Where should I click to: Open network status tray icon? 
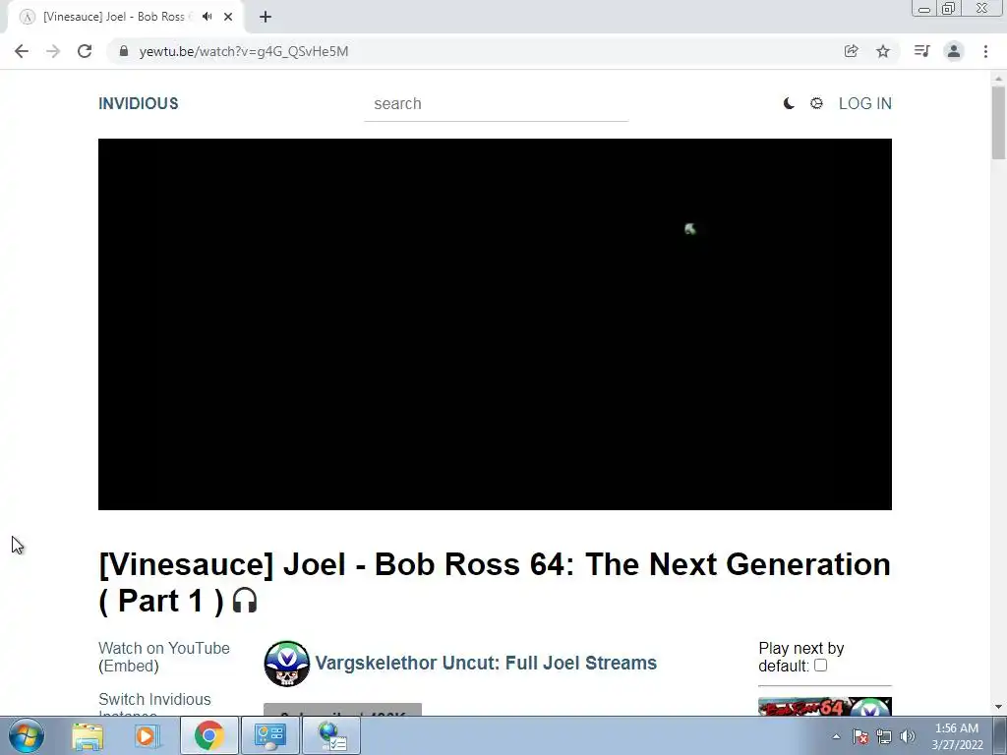pyautogui.click(x=884, y=736)
